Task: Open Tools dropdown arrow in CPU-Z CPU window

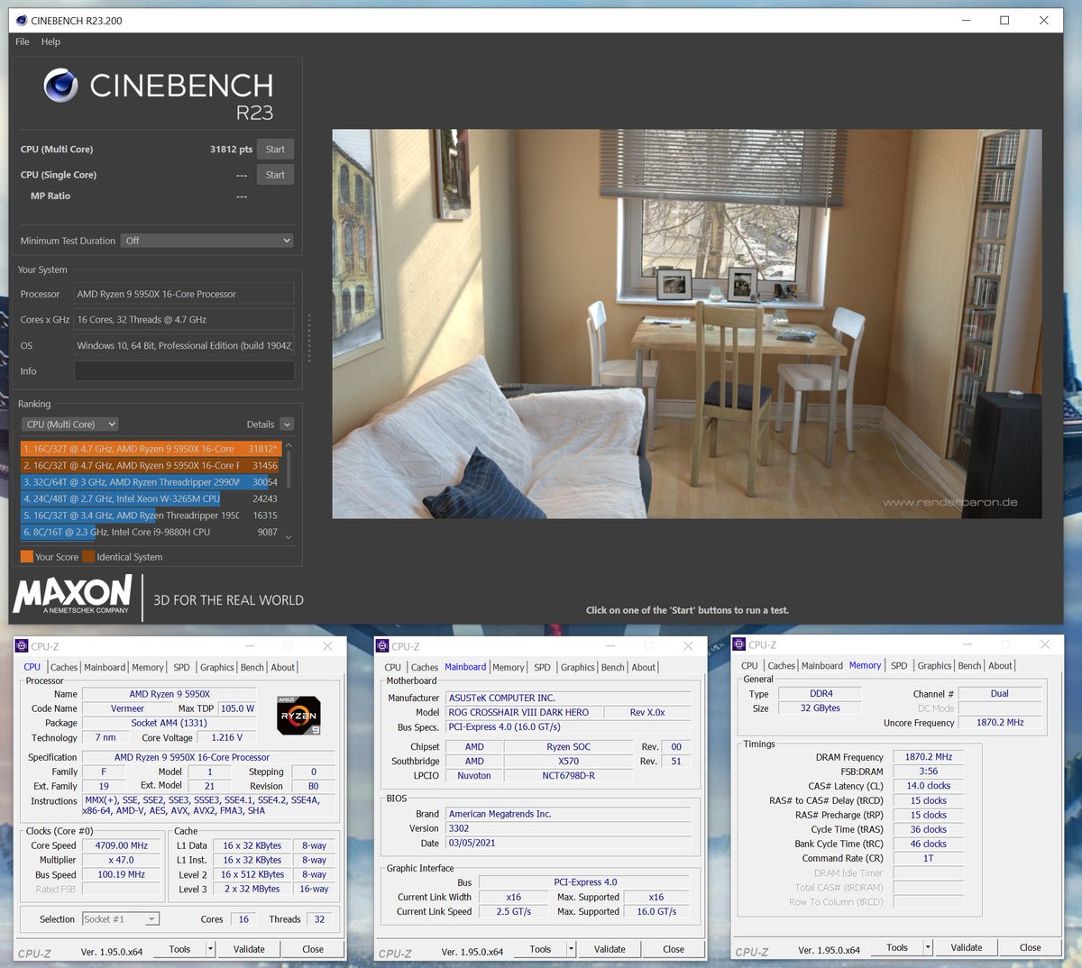Action: click(x=211, y=949)
